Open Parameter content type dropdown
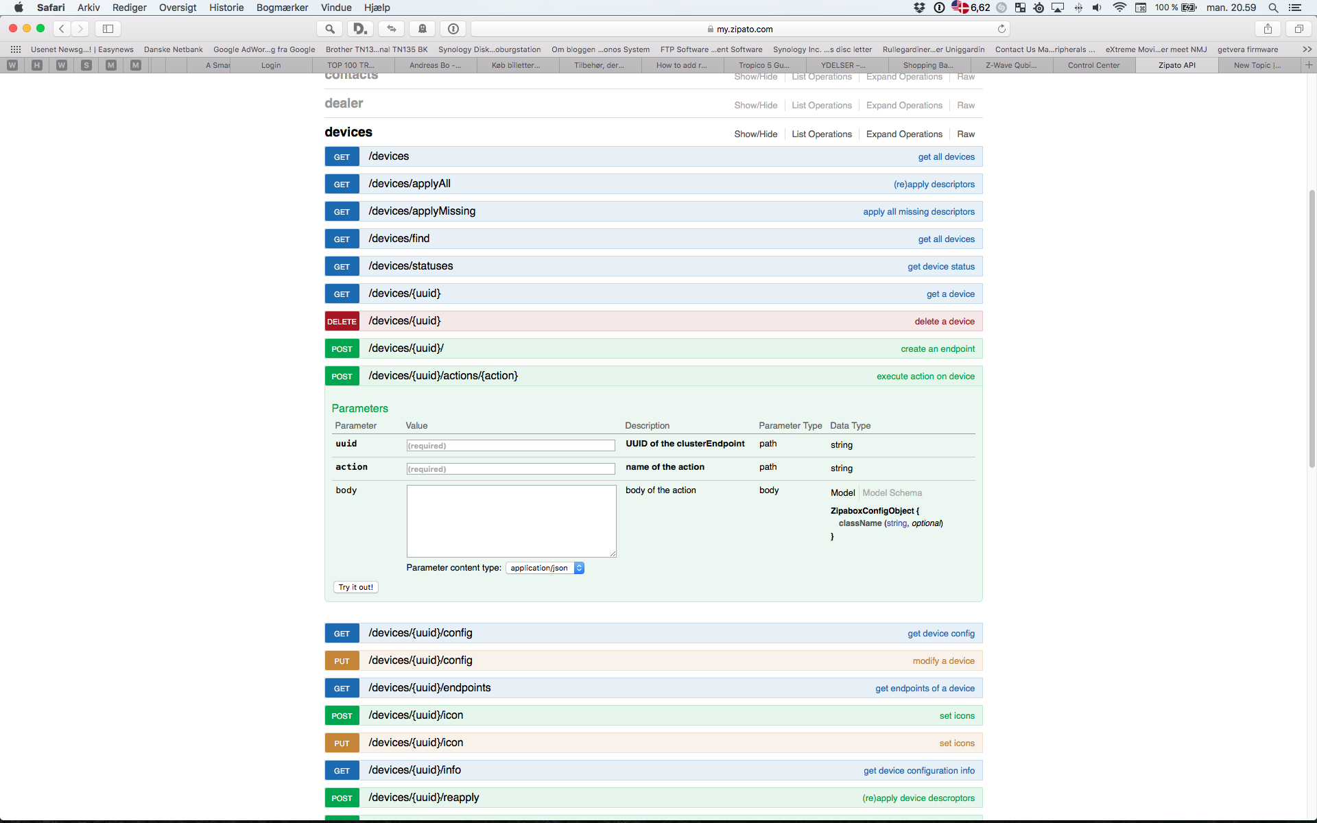1317x823 pixels. click(x=545, y=568)
